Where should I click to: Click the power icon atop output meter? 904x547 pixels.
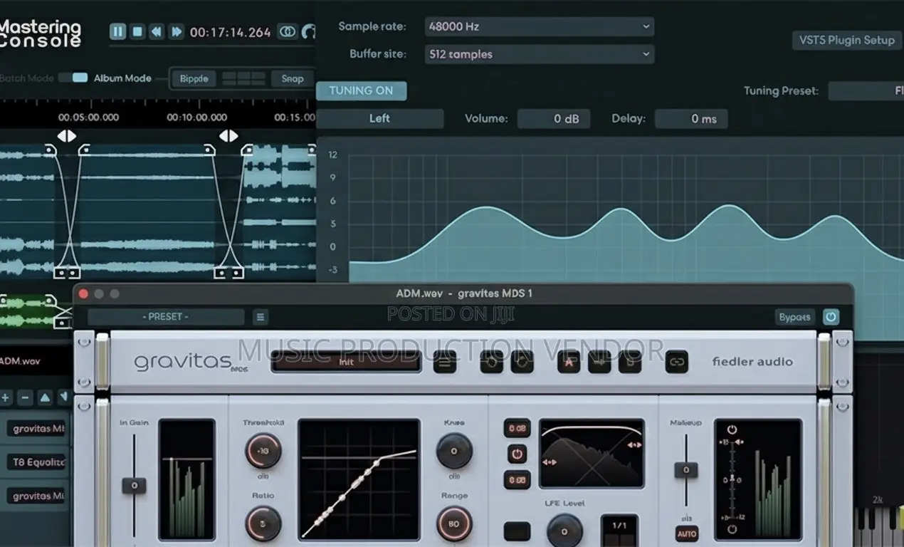(732, 430)
